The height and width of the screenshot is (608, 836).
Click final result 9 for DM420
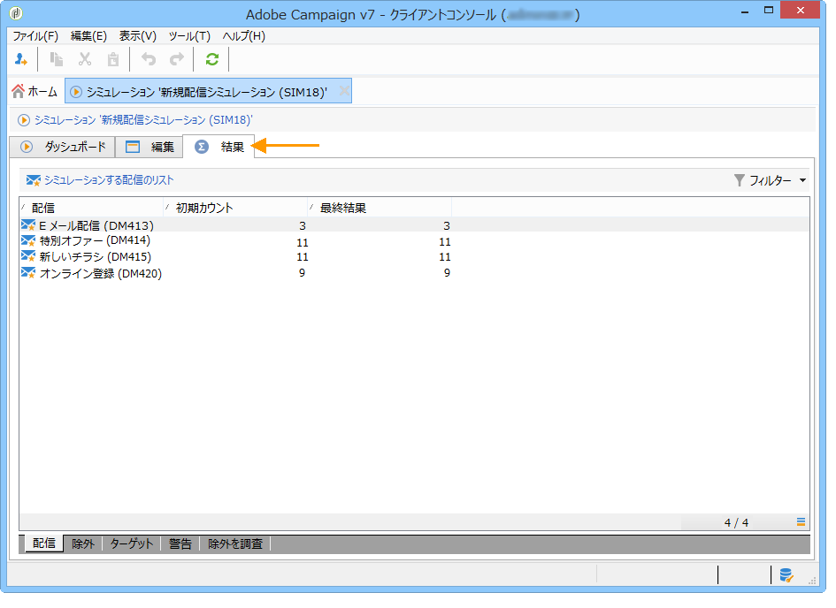coord(447,272)
